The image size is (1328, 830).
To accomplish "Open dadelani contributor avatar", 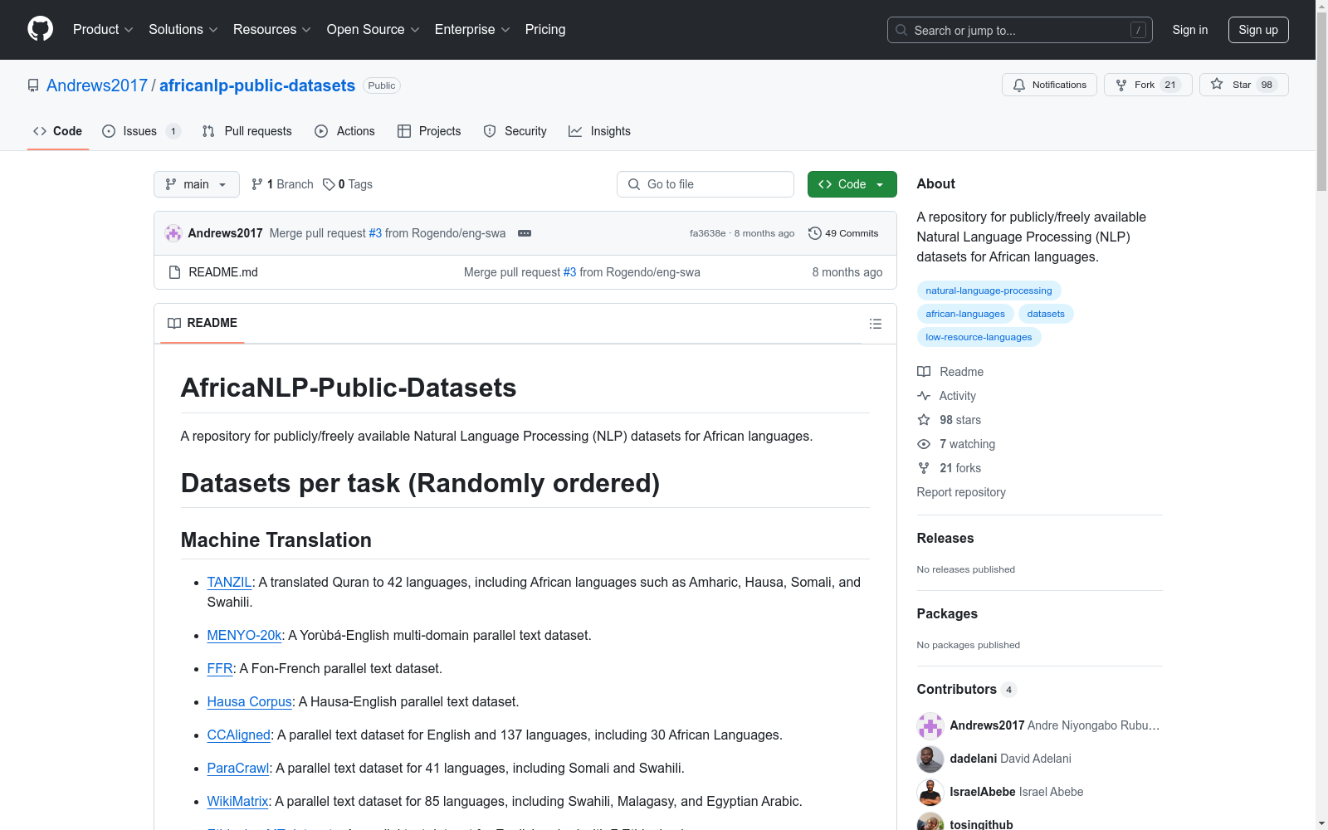I will pyautogui.click(x=930, y=759).
